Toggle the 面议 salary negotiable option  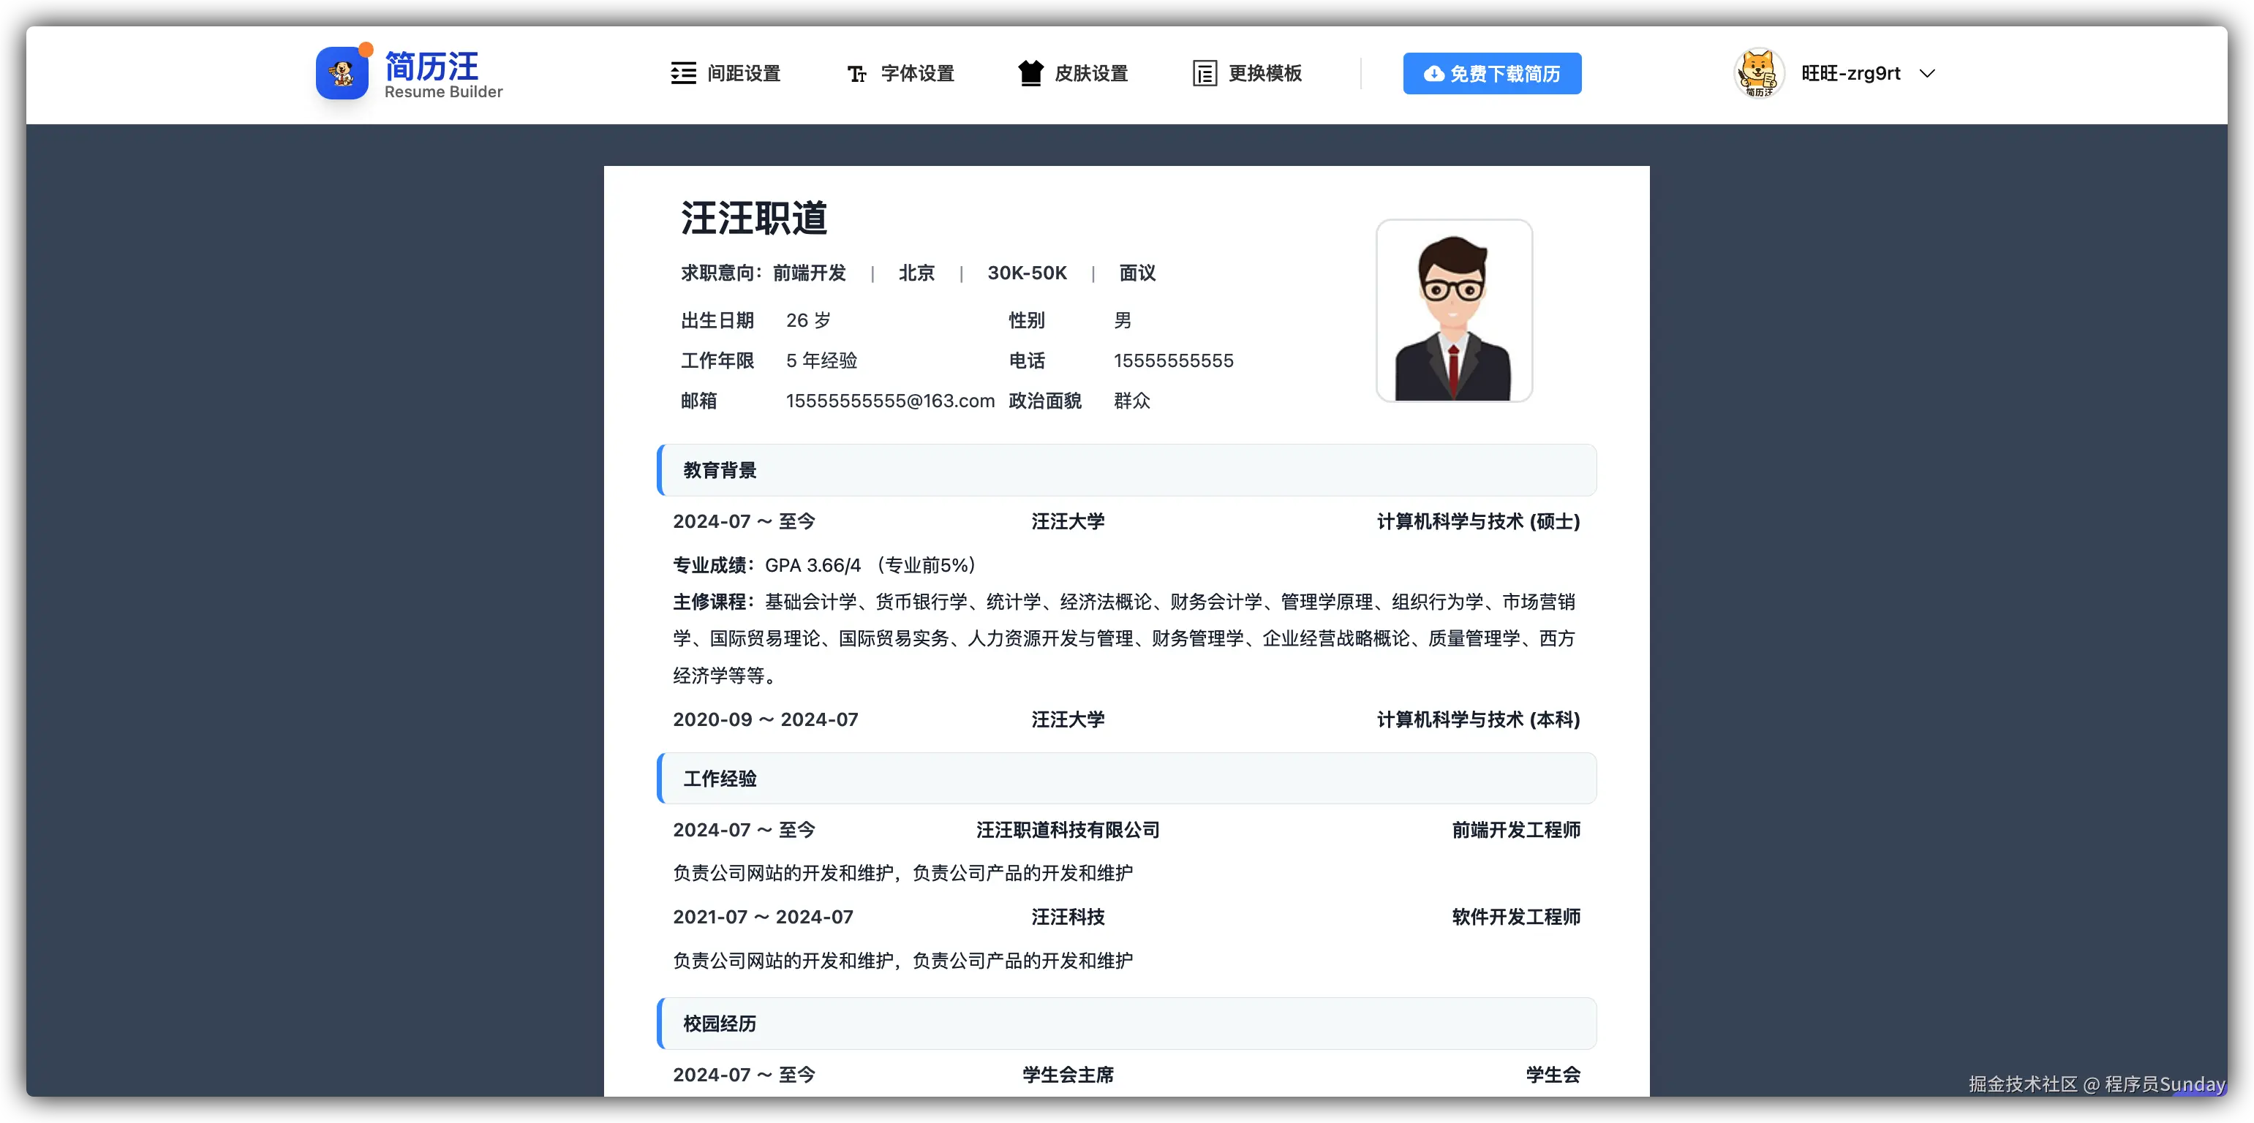pyautogui.click(x=1137, y=273)
